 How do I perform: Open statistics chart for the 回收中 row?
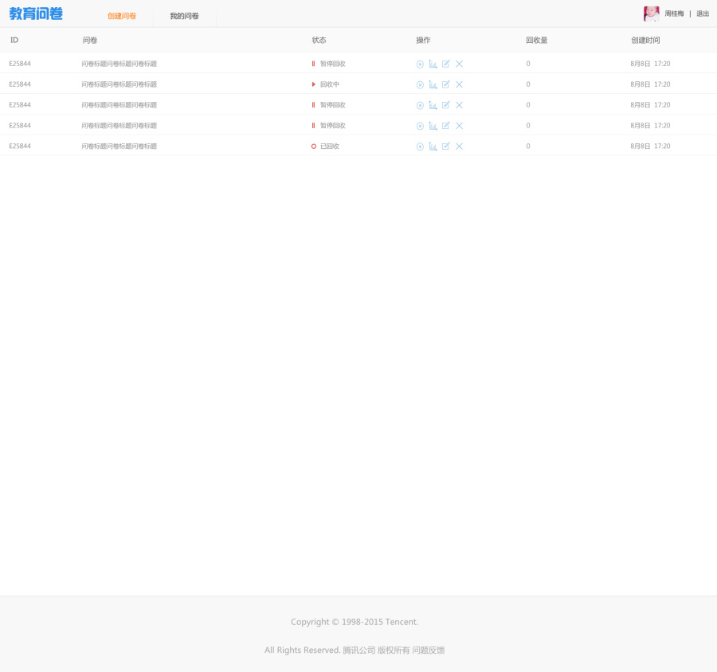tap(433, 84)
